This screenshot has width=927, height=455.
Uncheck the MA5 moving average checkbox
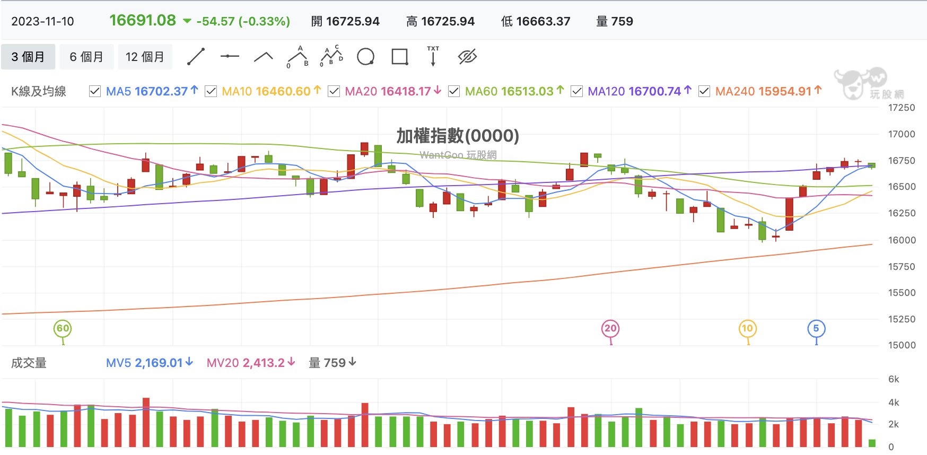[x=95, y=92]
